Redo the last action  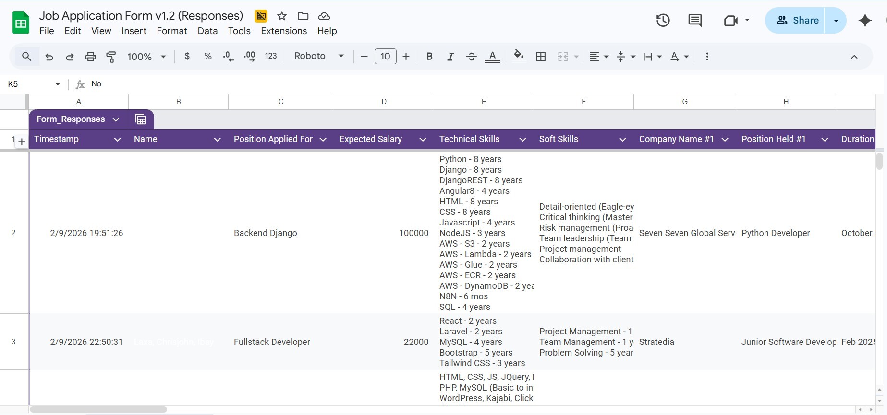pyautogui.click(x=70, y=57)
